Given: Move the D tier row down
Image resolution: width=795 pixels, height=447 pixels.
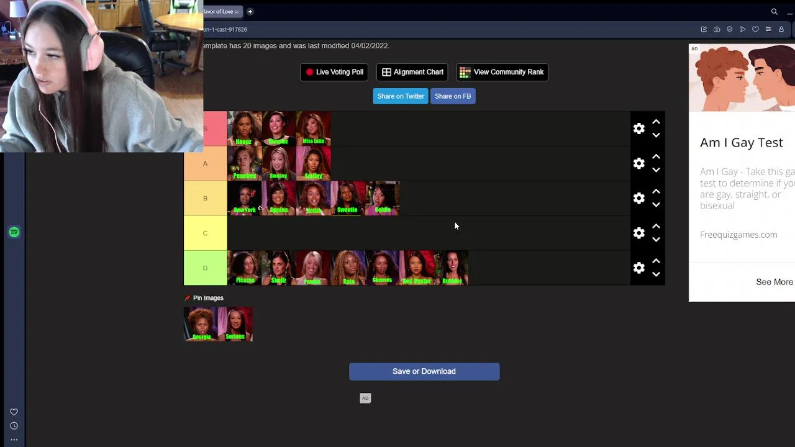Looking at the screenshot, I should click(656, 274).
